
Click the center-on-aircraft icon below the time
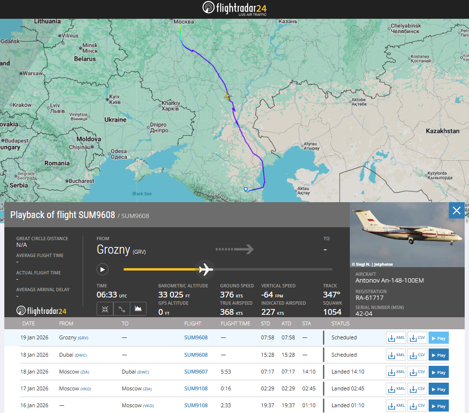pos(105,309)
